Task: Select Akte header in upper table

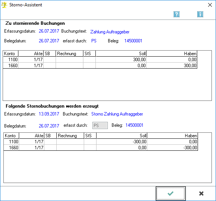Action: pos(31,54)
